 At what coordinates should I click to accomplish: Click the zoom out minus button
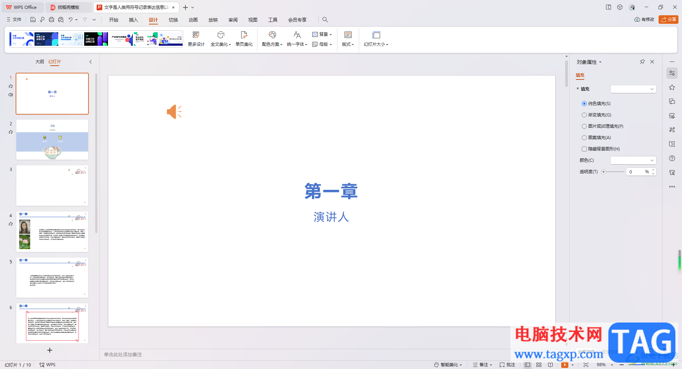[622, 365]
